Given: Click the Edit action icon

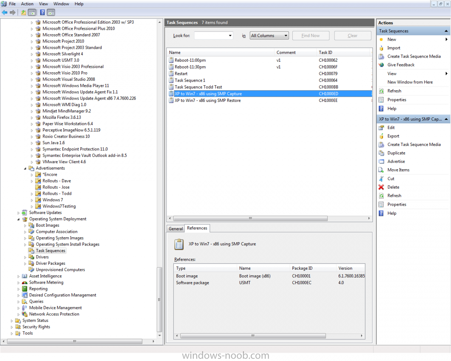Looking at the screenshot, I should [x=381, y=128].
